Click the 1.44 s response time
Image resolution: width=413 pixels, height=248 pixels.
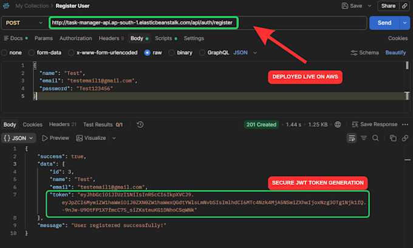click(x=293, y=125)
